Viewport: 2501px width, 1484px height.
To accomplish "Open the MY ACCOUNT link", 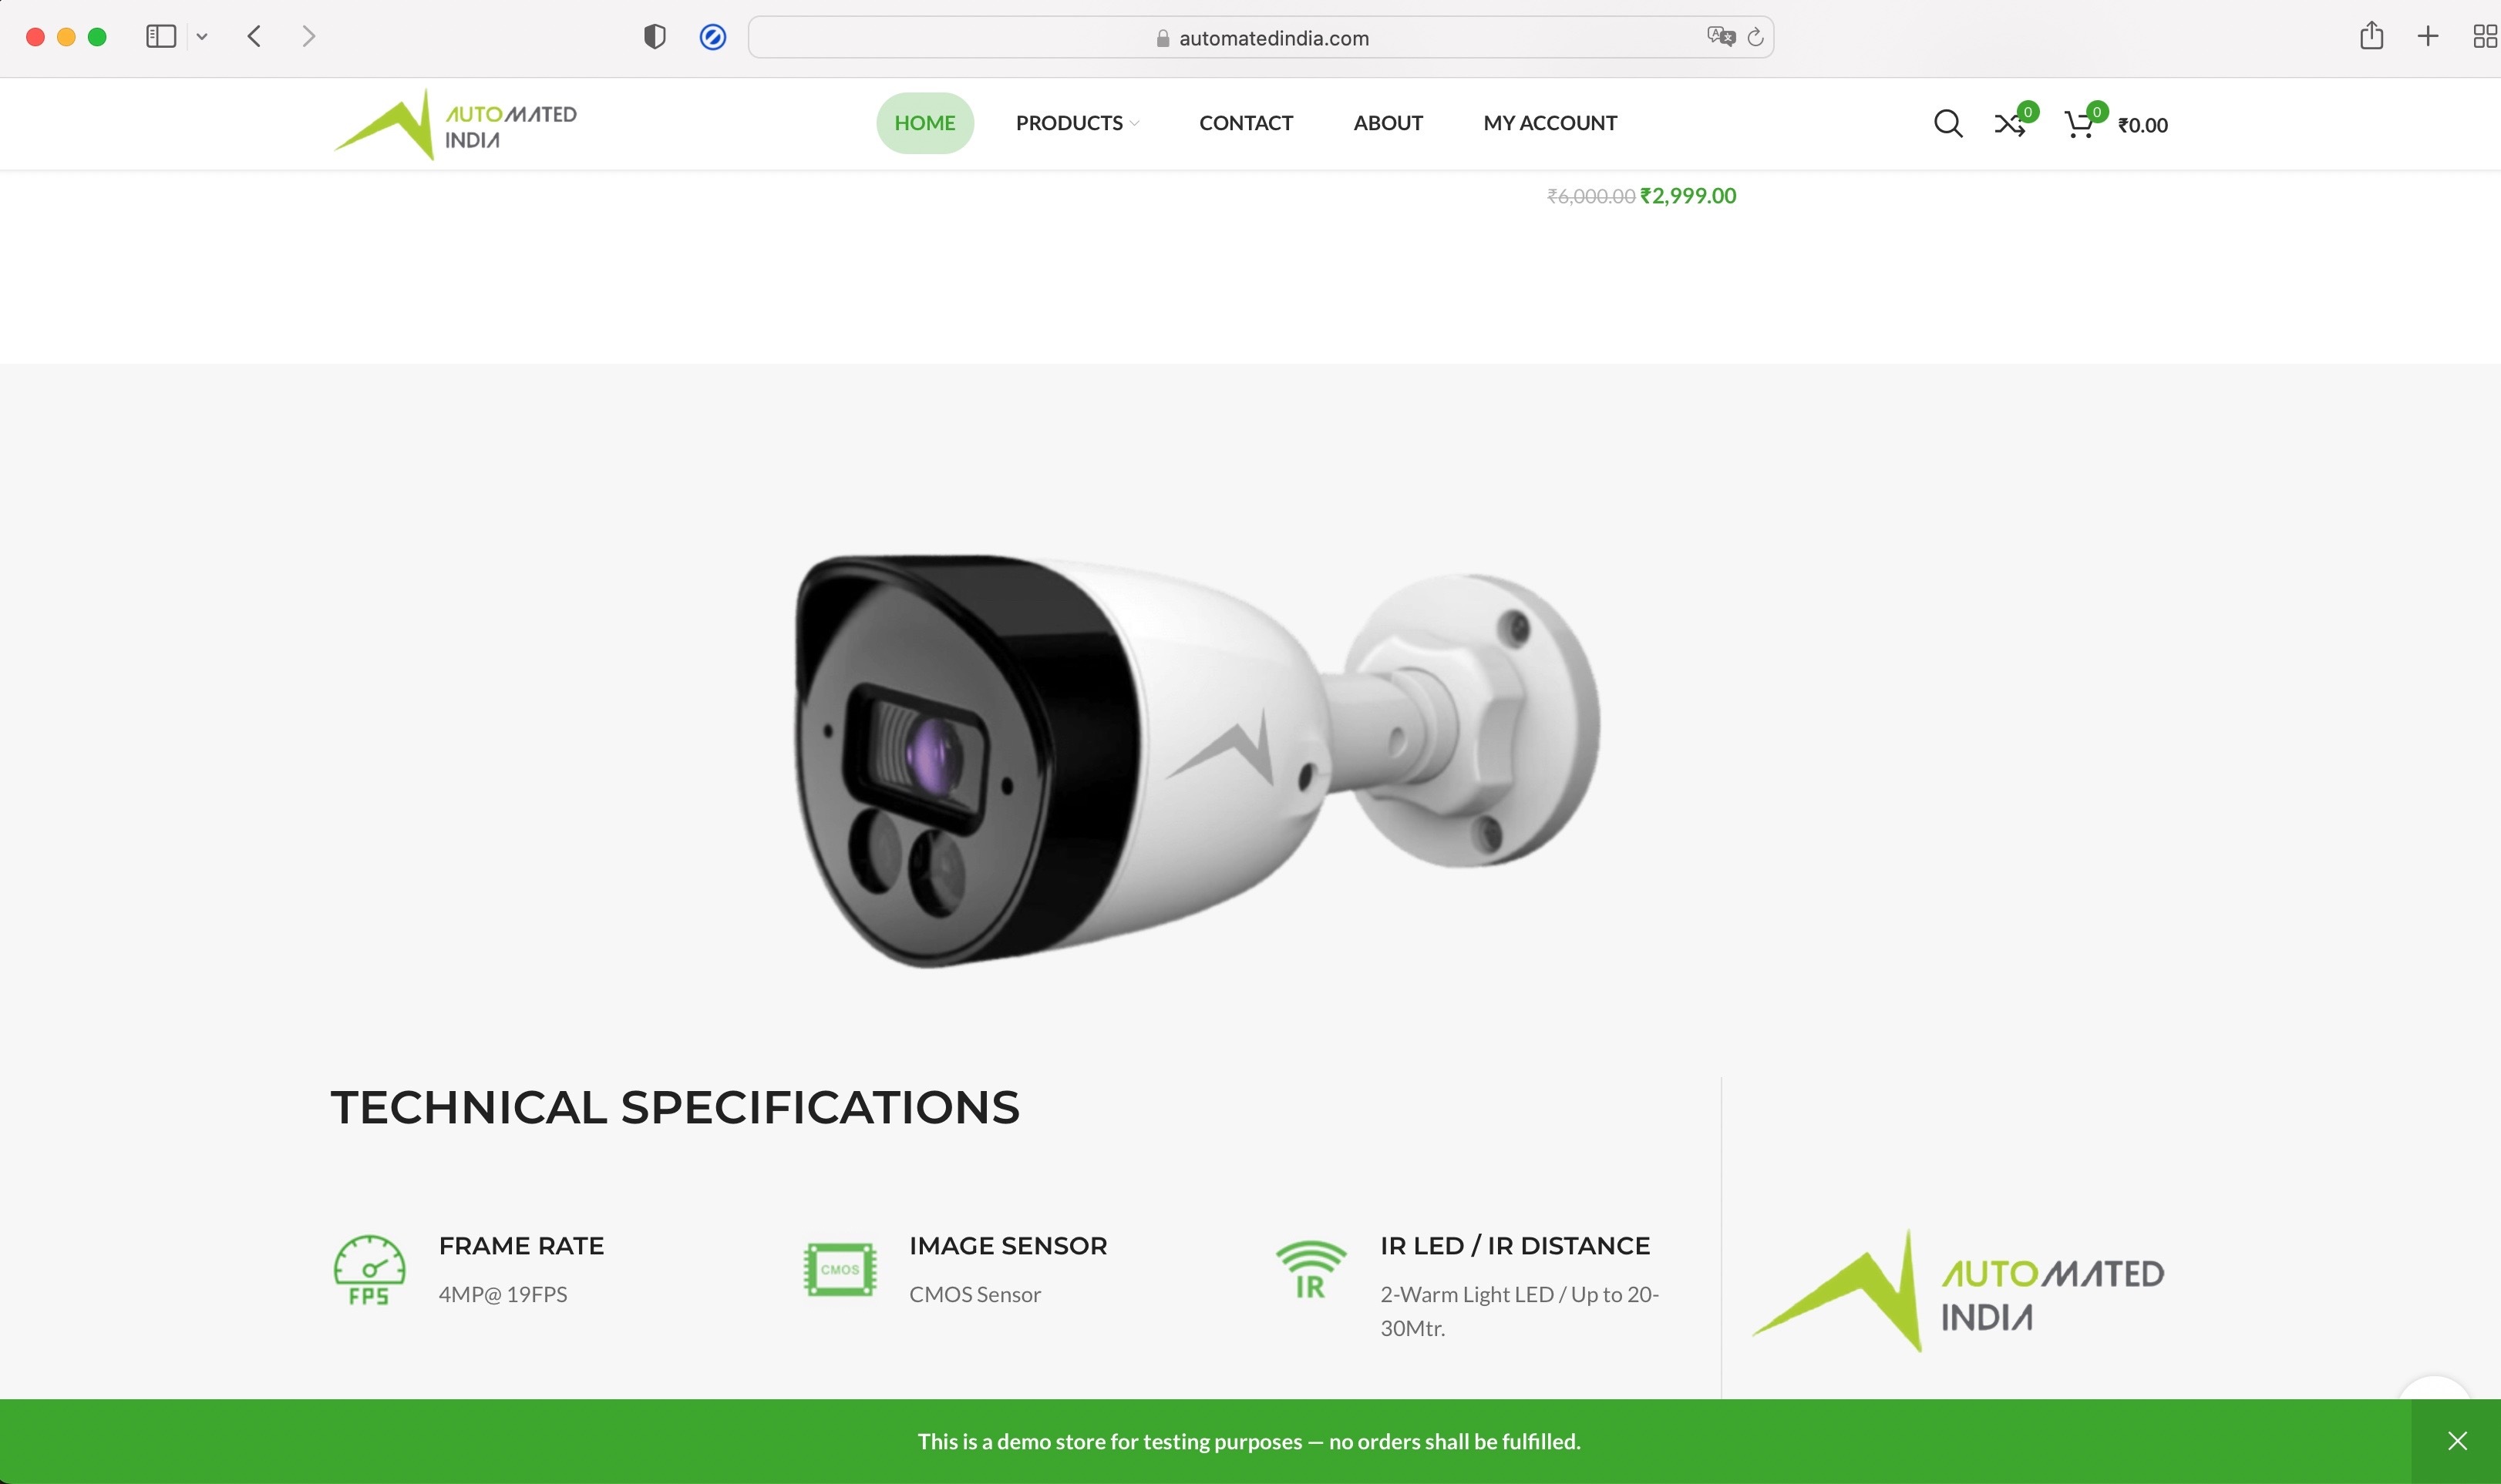I will 1550,123.
